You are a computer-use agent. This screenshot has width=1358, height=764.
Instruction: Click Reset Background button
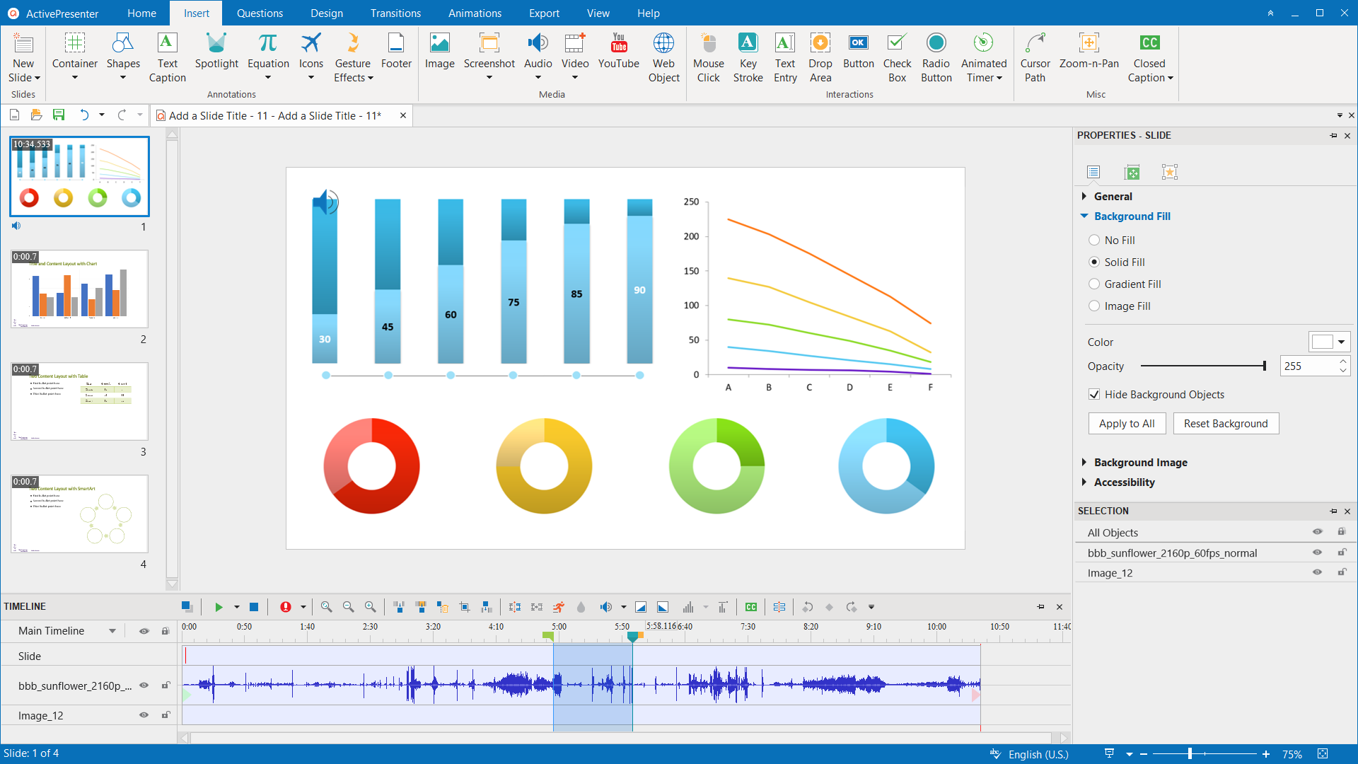point(1226,422)
